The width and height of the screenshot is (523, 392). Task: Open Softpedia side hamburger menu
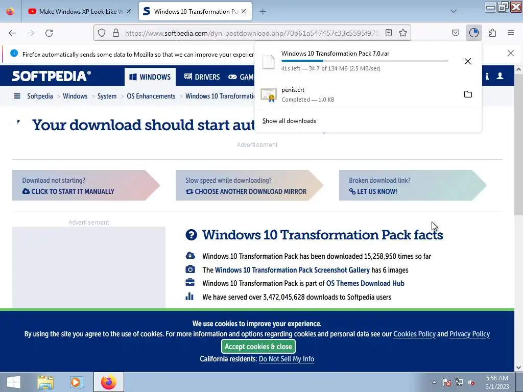[x=17, y=96]
